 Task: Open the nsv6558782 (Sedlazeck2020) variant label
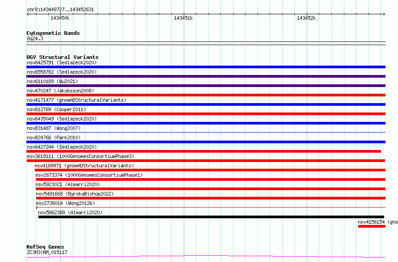[x=62, y=72]
